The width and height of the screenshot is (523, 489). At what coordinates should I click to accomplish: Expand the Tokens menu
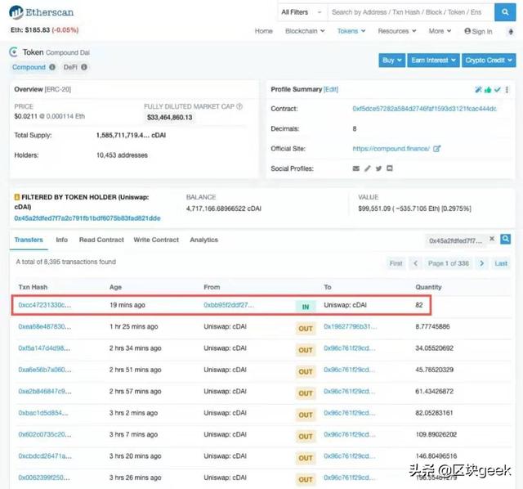(351, 31)
